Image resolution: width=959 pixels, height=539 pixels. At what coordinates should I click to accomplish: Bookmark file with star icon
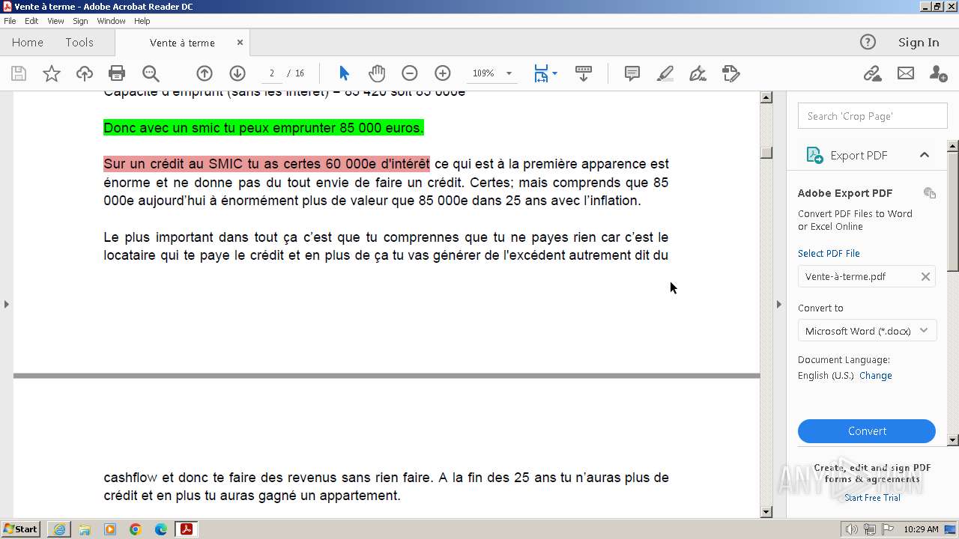pos(52,73)
